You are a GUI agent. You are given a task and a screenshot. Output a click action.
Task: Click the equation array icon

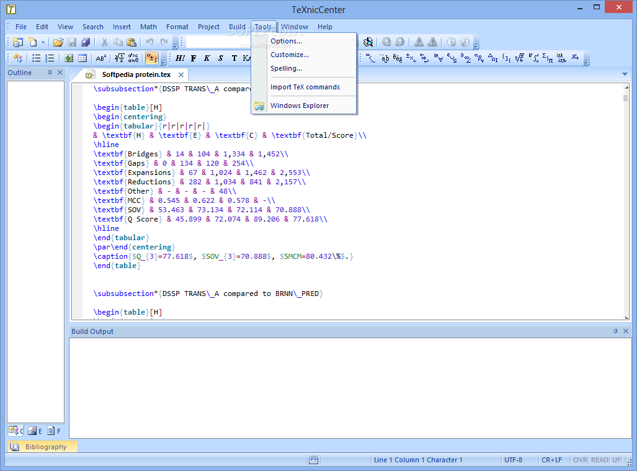133,58
